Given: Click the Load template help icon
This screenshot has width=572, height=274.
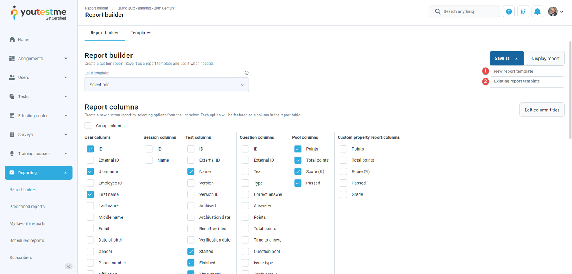Looking at the screenshot, I should 247,73.
